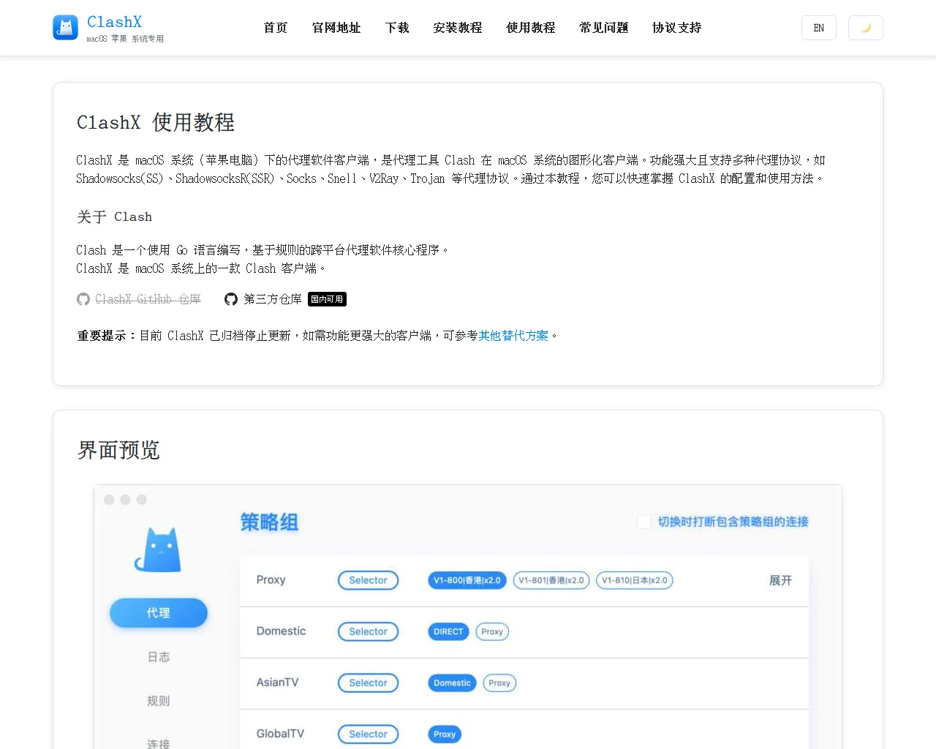Choose the Proxy chip in AsianTV row
The width and height of the screenshot is (936, 749).
click(x=499, y=682)
